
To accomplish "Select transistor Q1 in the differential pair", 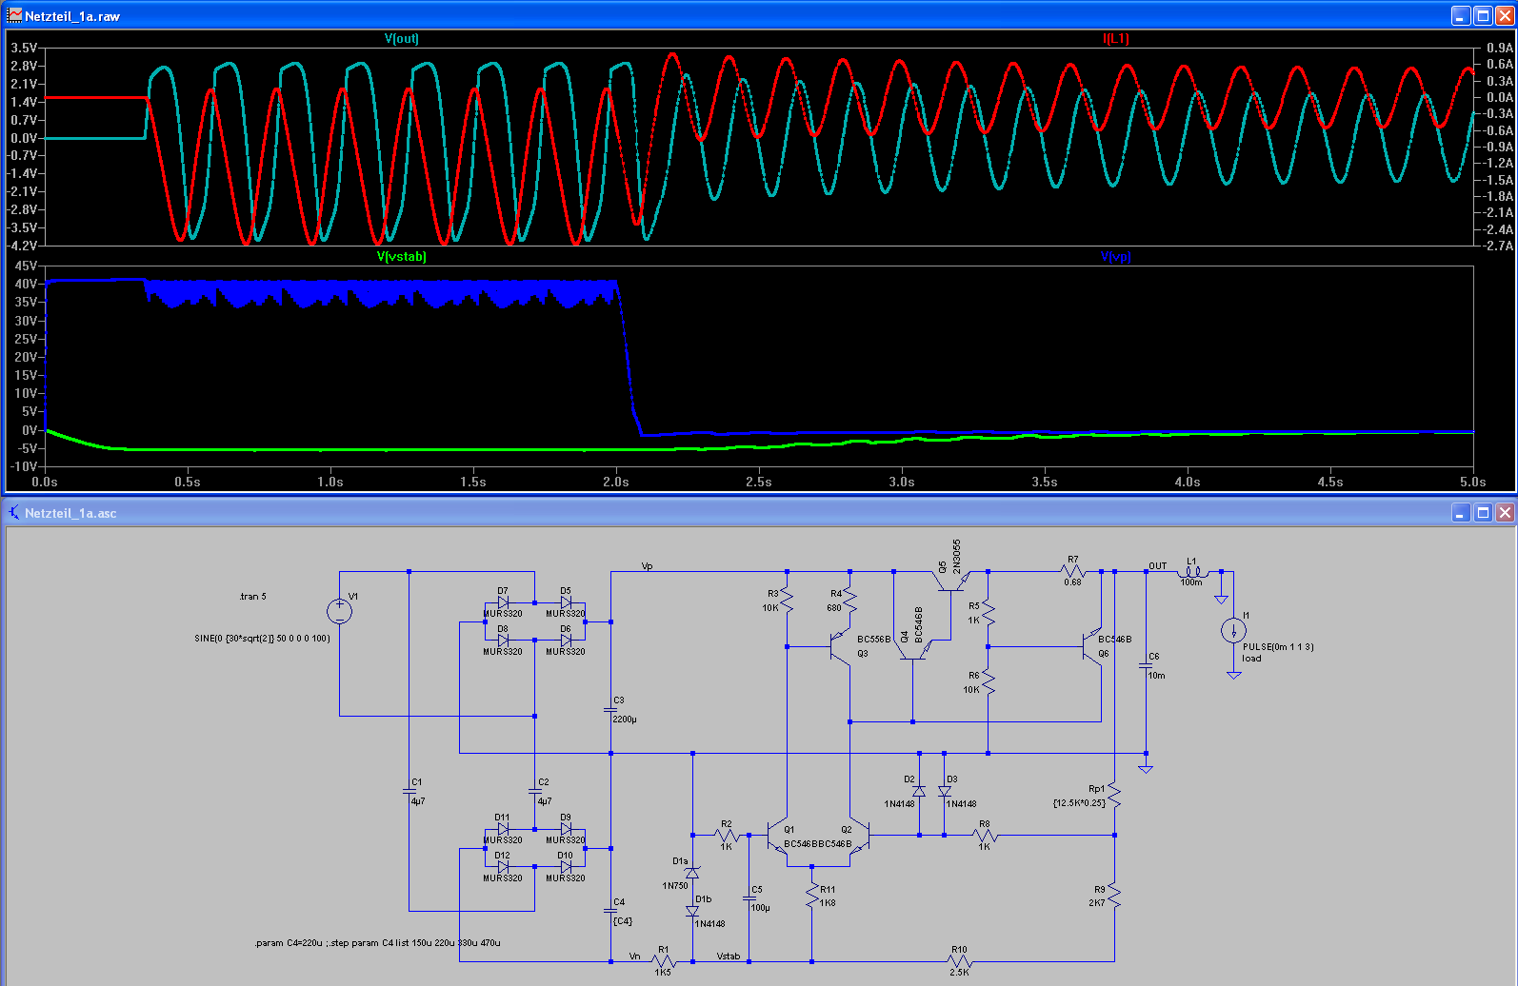I will click(778, 836).
